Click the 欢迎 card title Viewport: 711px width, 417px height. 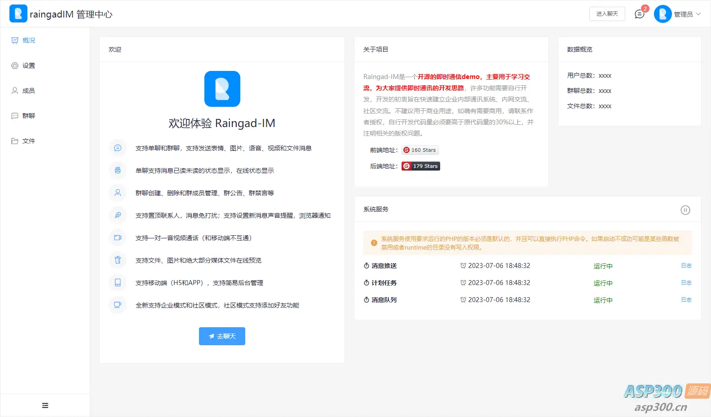[x=115, y=49]
